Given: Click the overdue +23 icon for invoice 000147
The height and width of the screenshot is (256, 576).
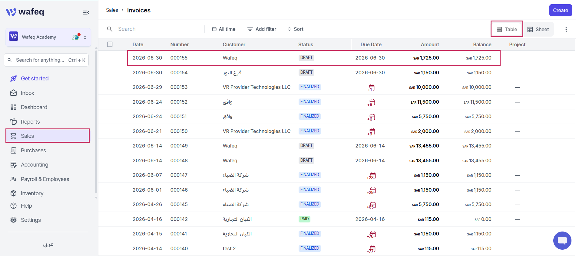Looking at the screenshot, I should point(371,176).
